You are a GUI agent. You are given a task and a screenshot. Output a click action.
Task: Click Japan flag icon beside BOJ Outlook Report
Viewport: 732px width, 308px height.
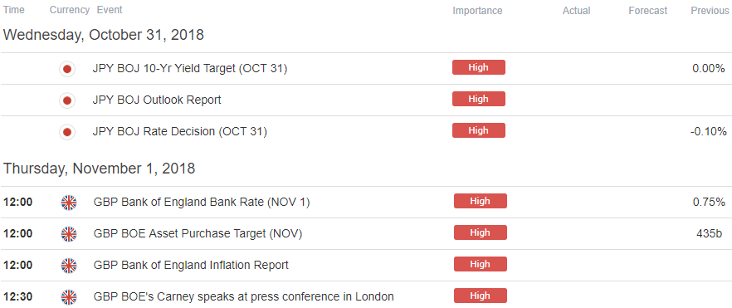(x=67, y=100)
